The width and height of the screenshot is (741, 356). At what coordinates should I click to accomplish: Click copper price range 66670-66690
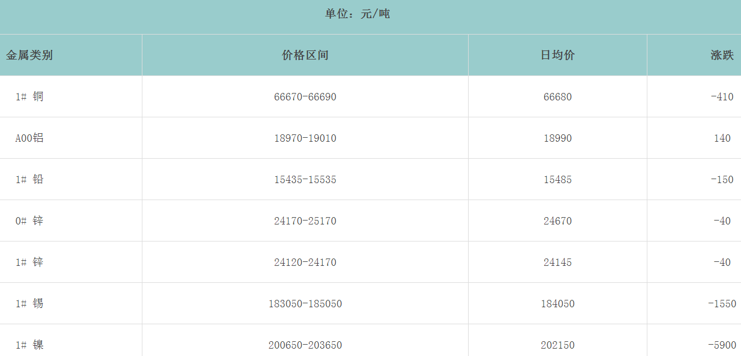[305, 97]
